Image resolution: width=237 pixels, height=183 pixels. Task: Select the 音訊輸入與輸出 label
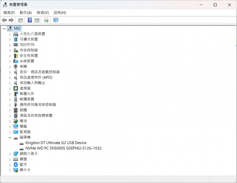(32, 83)
